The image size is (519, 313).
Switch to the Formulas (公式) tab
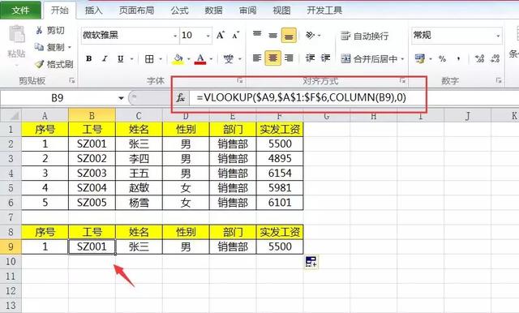pos(179,11)
